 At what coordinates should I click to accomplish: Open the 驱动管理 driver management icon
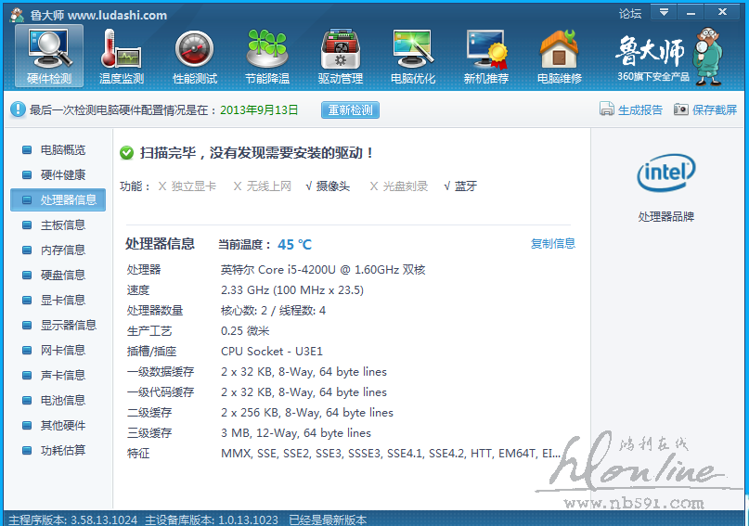point(340,55)
